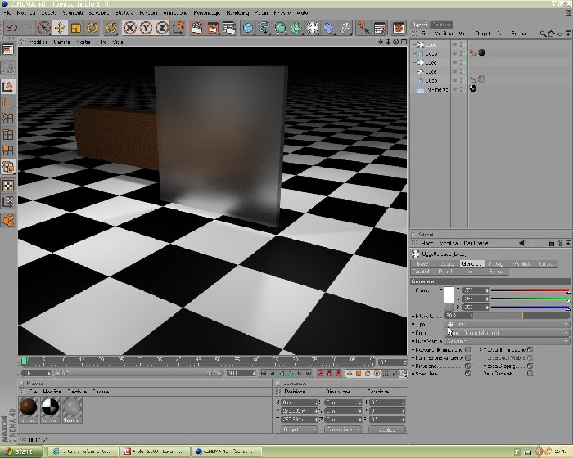Click the white Colore swatch
The width and height of the screenshot is (573, 458).
[449, 295]
